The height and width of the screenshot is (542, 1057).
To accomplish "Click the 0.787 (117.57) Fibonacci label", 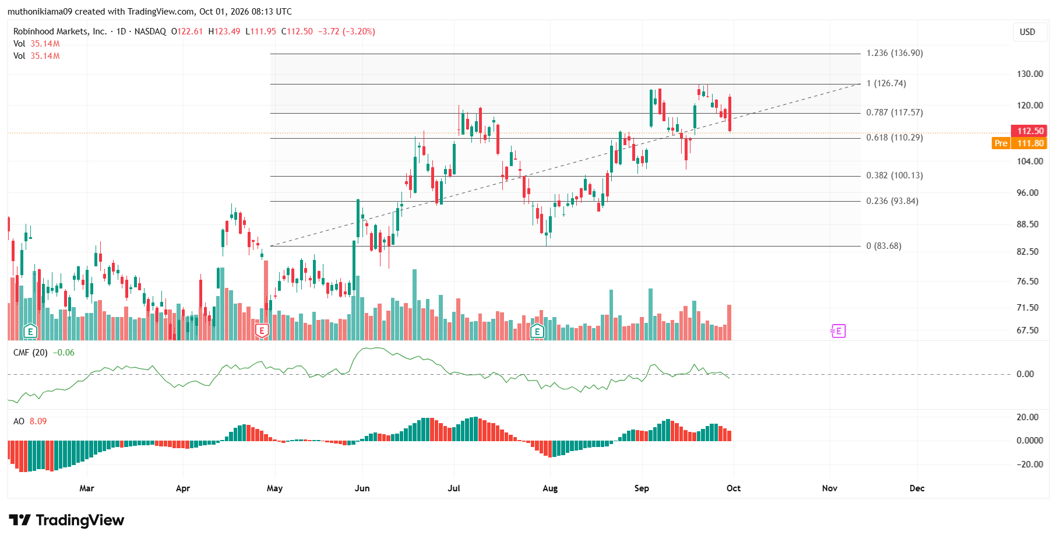I will click(x=894, y=112).
